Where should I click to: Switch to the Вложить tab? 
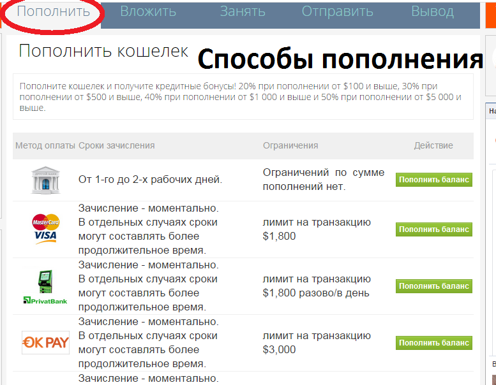pyautogui.click(x=148, y=11)
